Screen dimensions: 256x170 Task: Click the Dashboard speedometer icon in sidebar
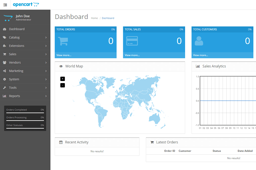click(x=5, y=29)
